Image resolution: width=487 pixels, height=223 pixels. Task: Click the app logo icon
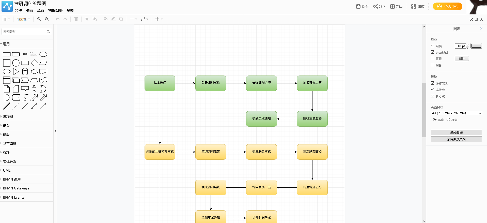click(x=7, y=6)
